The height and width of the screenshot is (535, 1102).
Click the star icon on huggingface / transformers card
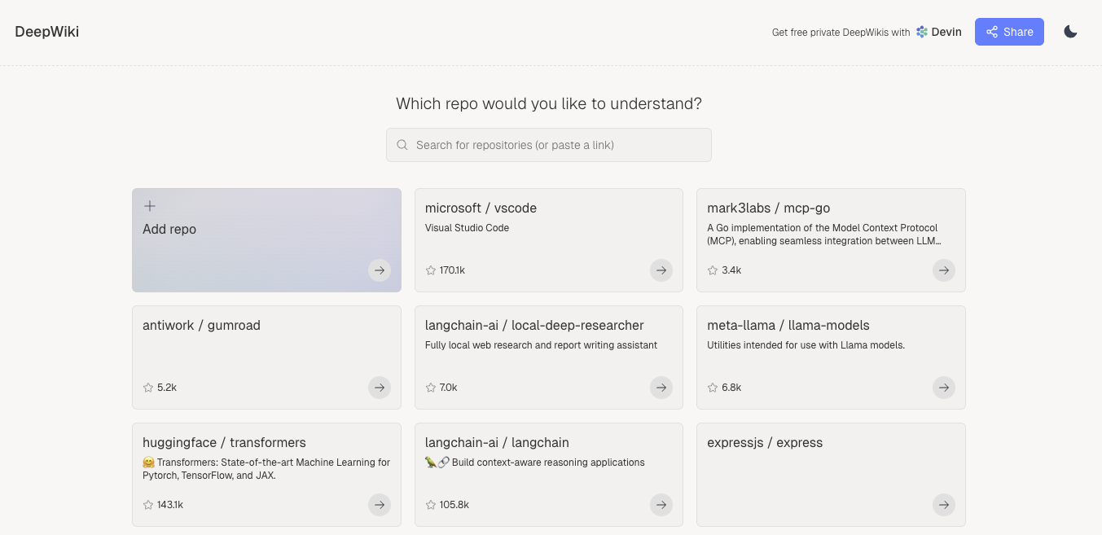point(148,505)
